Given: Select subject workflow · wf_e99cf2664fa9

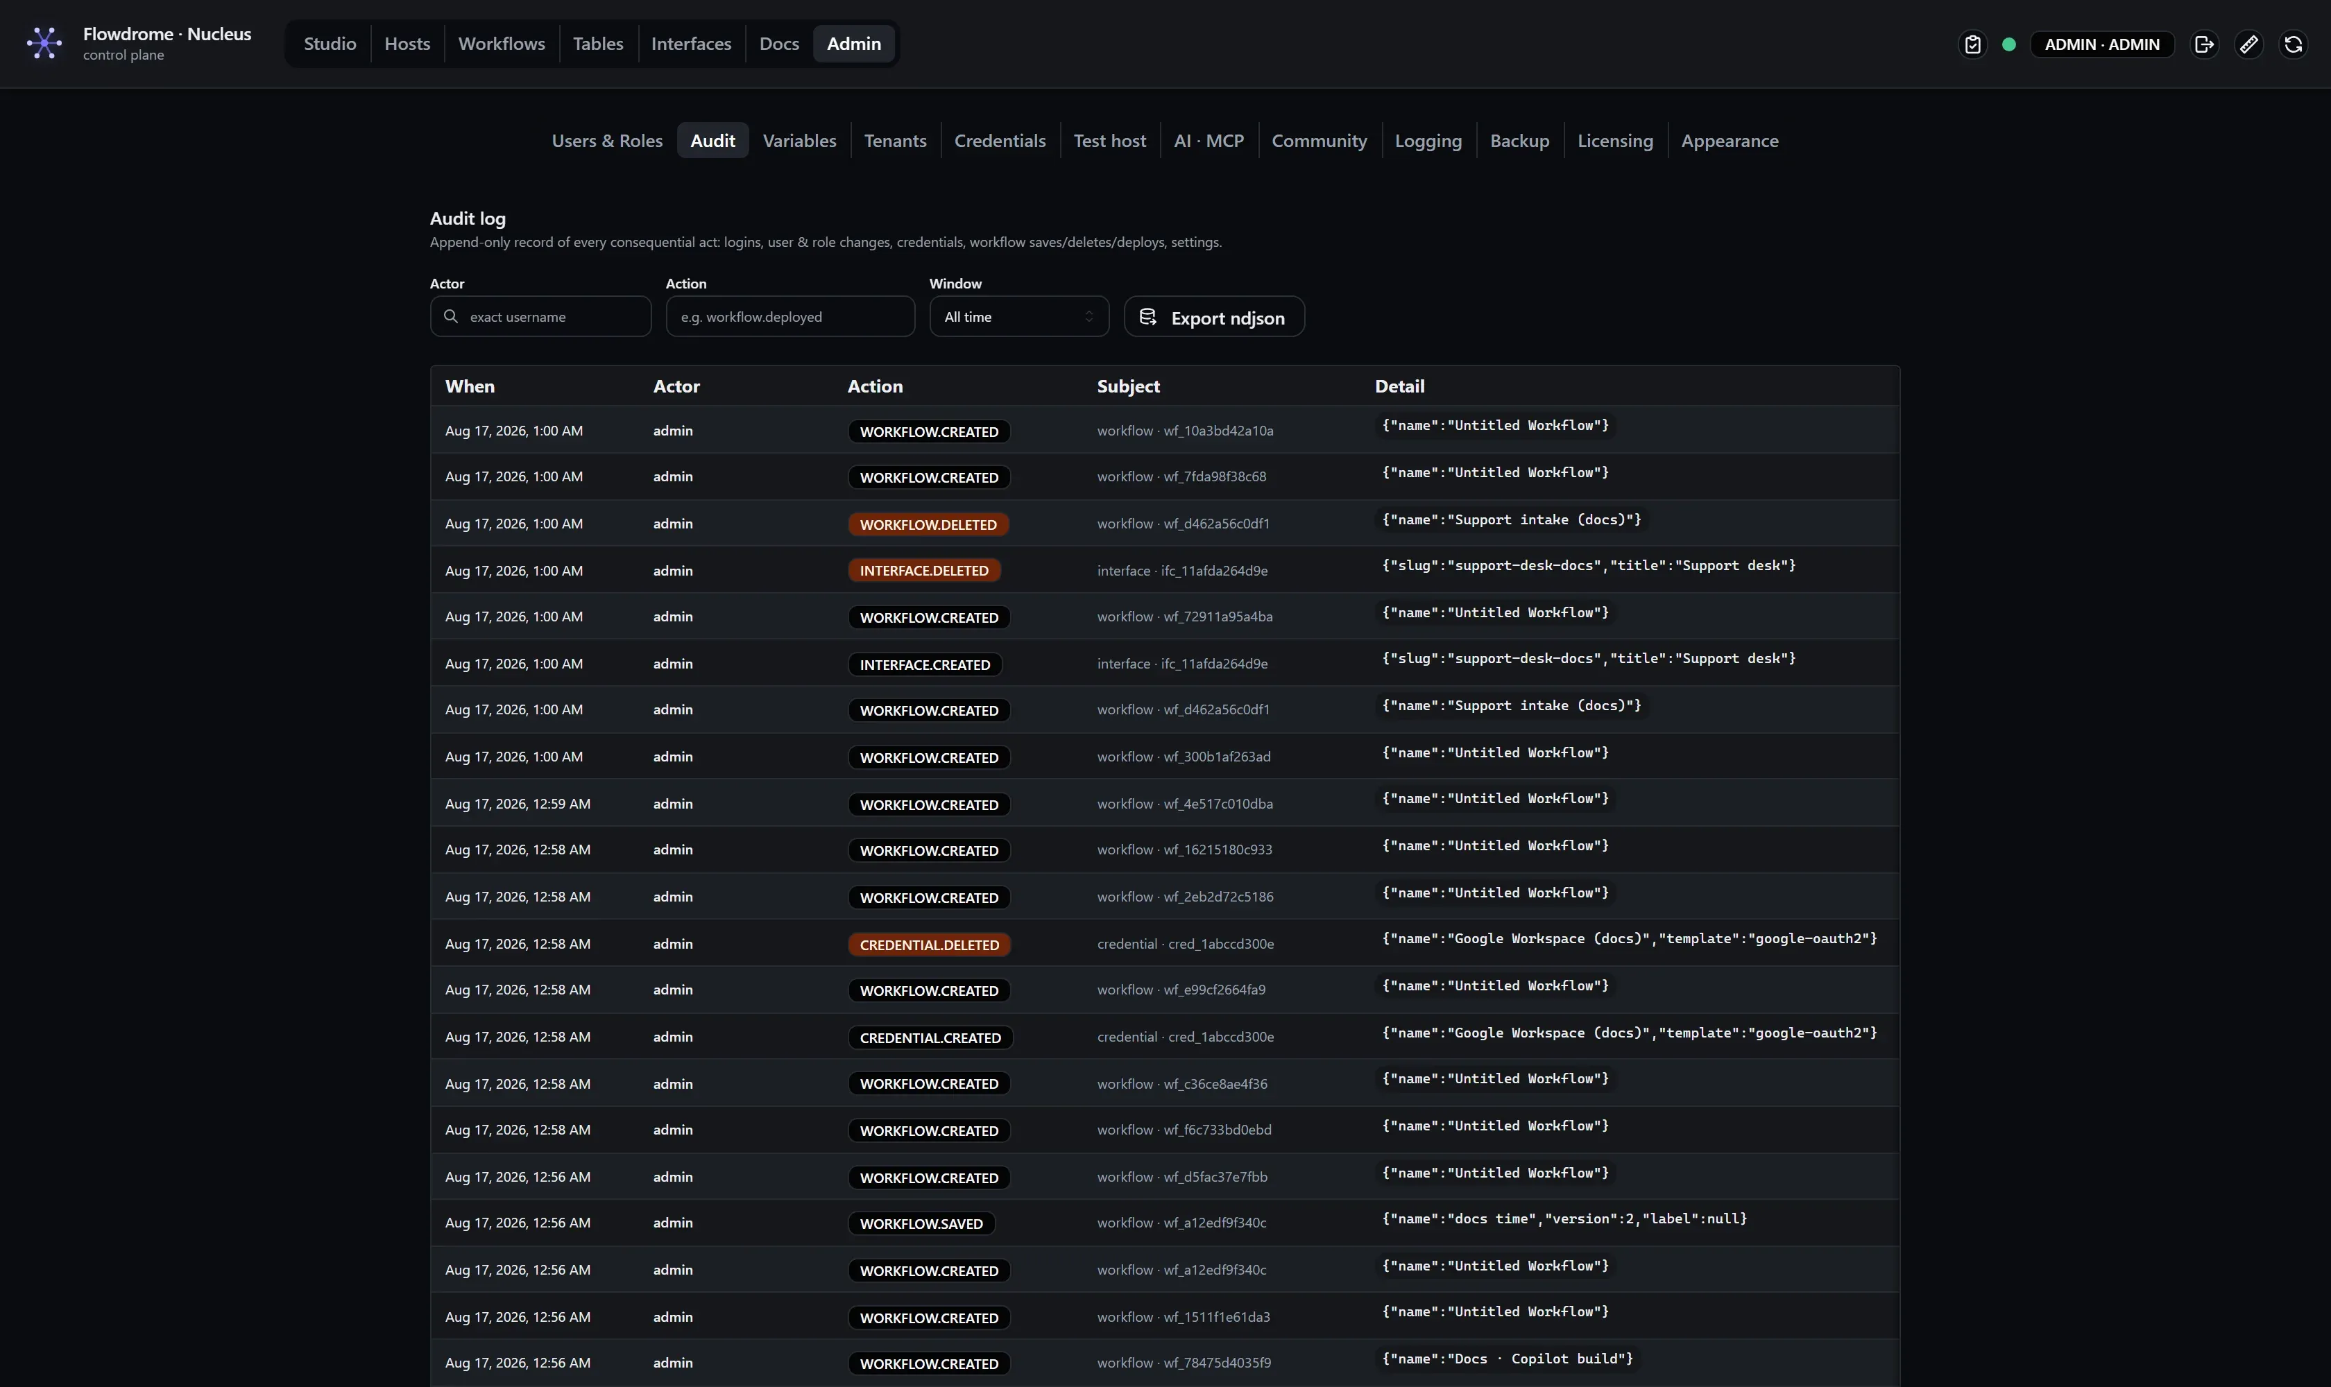Looking at the screenshot, I should [x=1181, y=990].
